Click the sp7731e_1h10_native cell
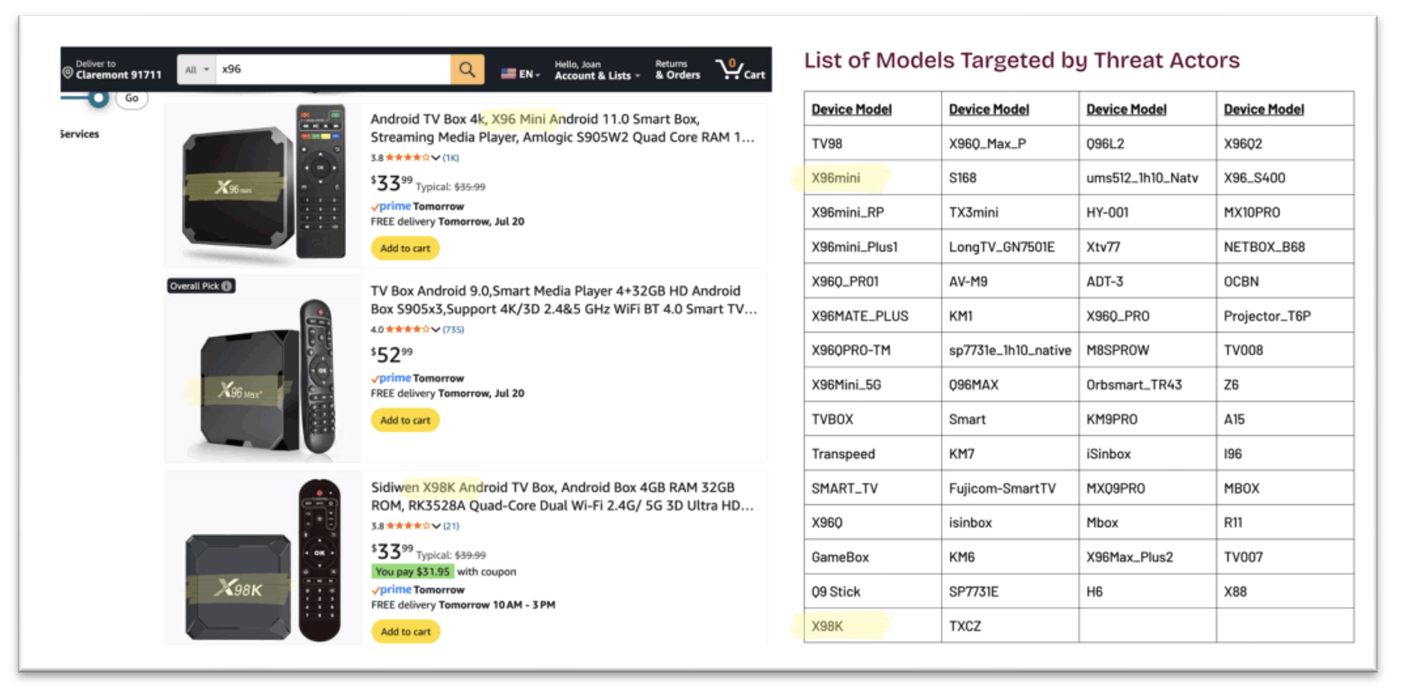Screen dimensions: 1403x695 pyautogui.click(x=1010, y=350)
